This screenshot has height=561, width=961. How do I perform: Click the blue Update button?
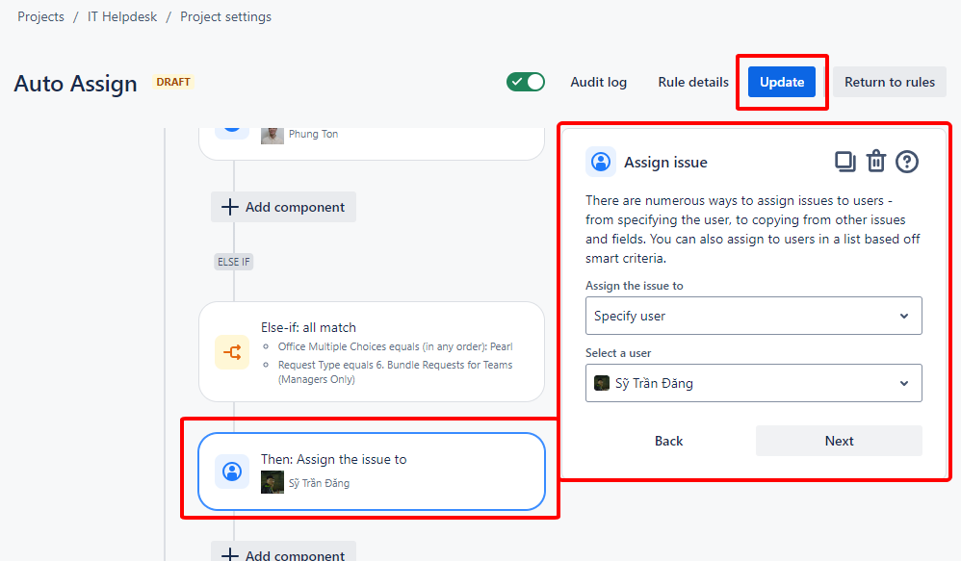tap(782, 82)
